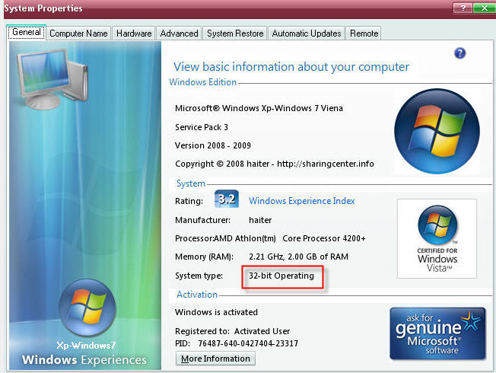Open the Remote tab
This screenshot has height=373, width=496.
(x=364, y=33)
